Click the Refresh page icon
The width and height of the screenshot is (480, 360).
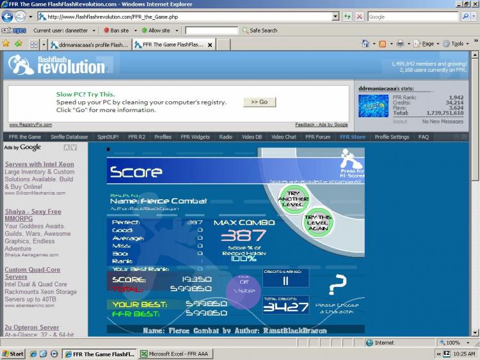click(x=347, y=17)
